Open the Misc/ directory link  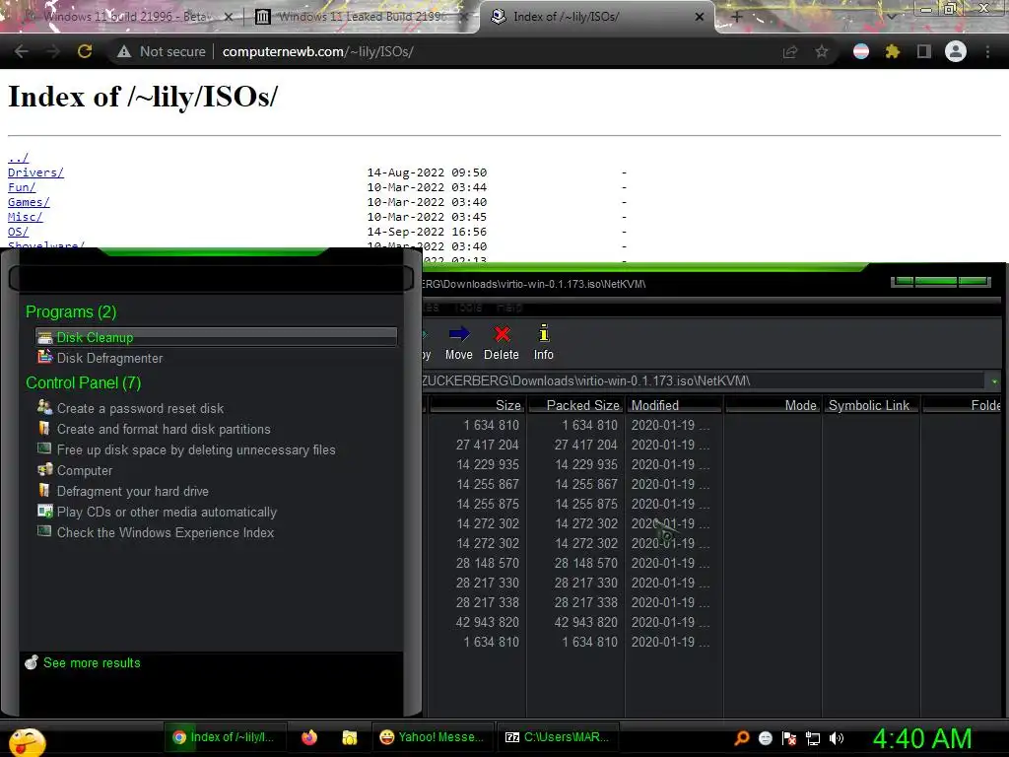pos(25,217)
